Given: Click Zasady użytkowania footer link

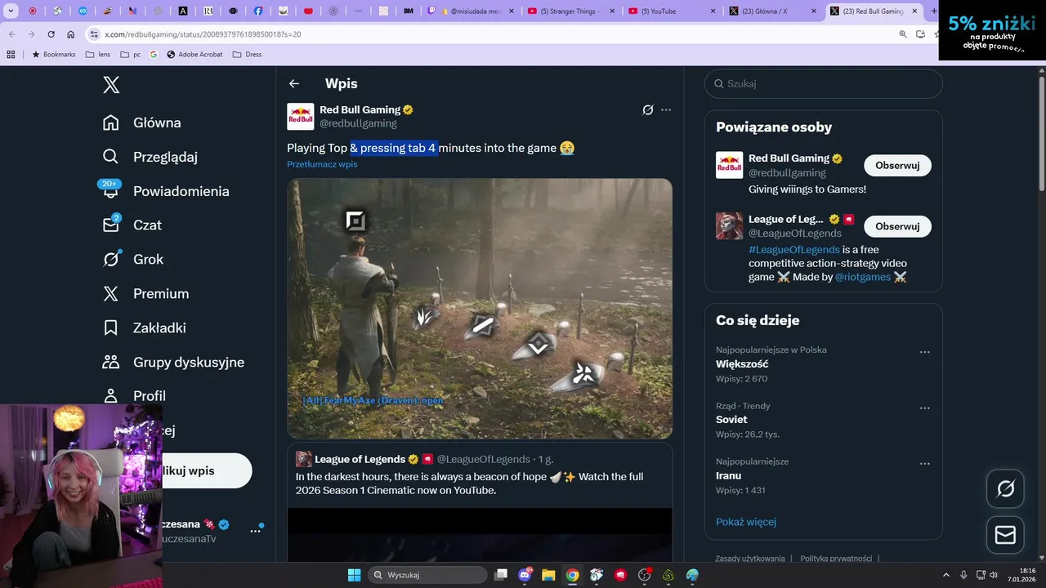Looking at the screenshot, I should [x=750, y=559].
